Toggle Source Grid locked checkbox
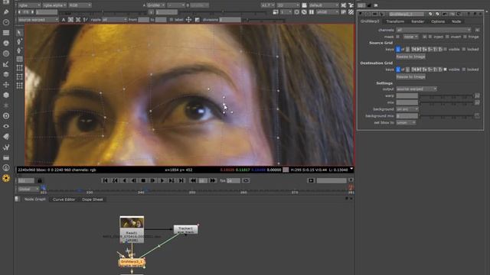Image resolution: width=490 pixels, height=275 pixels. pyautogui.click(x=464, y=49)
